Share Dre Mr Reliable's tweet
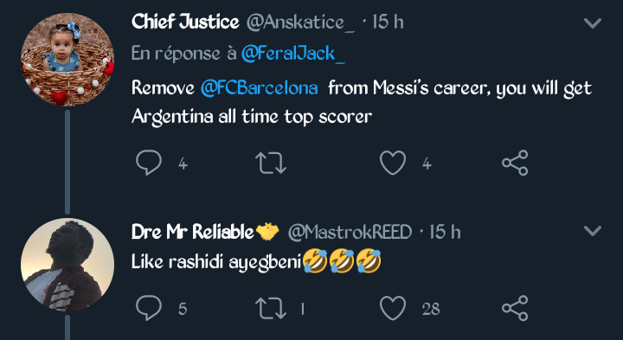 [x=515, y=308]
